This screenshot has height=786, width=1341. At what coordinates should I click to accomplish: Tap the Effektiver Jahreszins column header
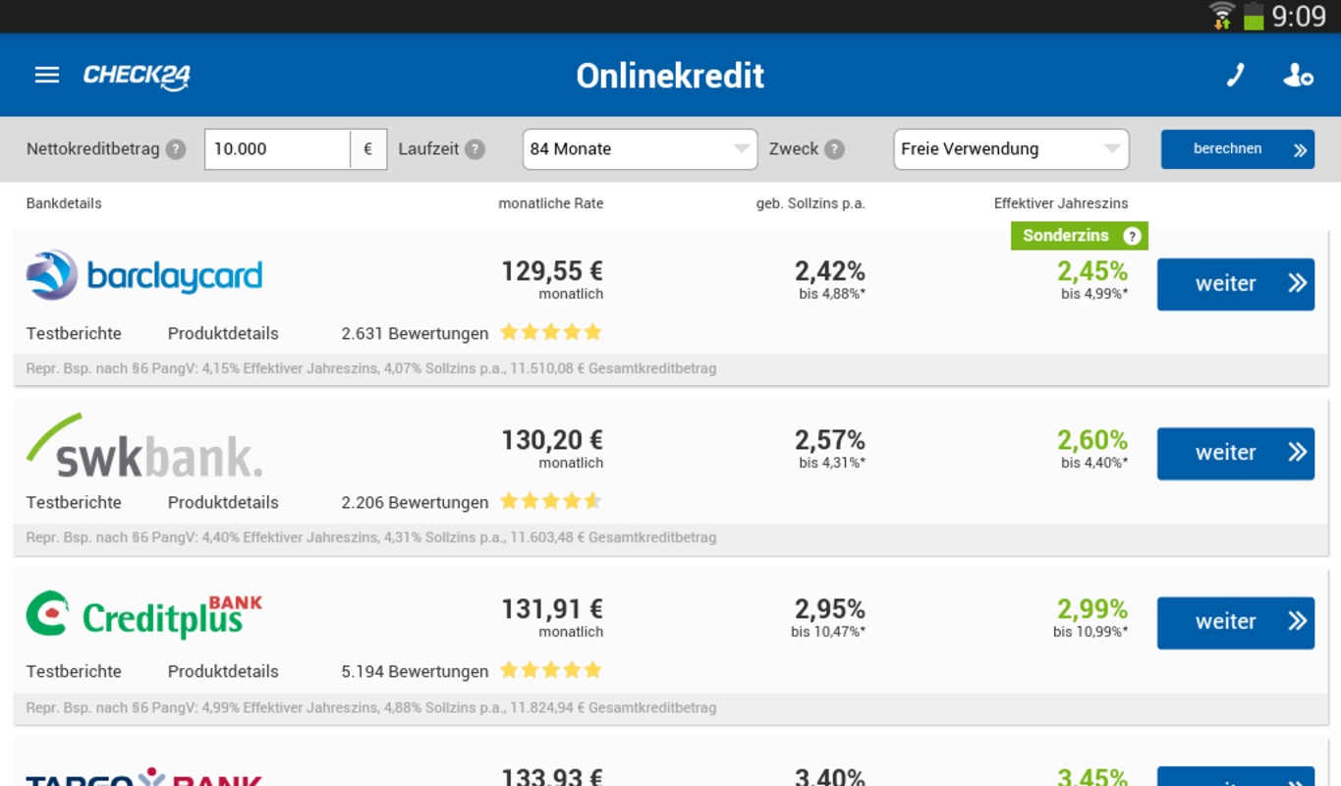point(1061,203)
